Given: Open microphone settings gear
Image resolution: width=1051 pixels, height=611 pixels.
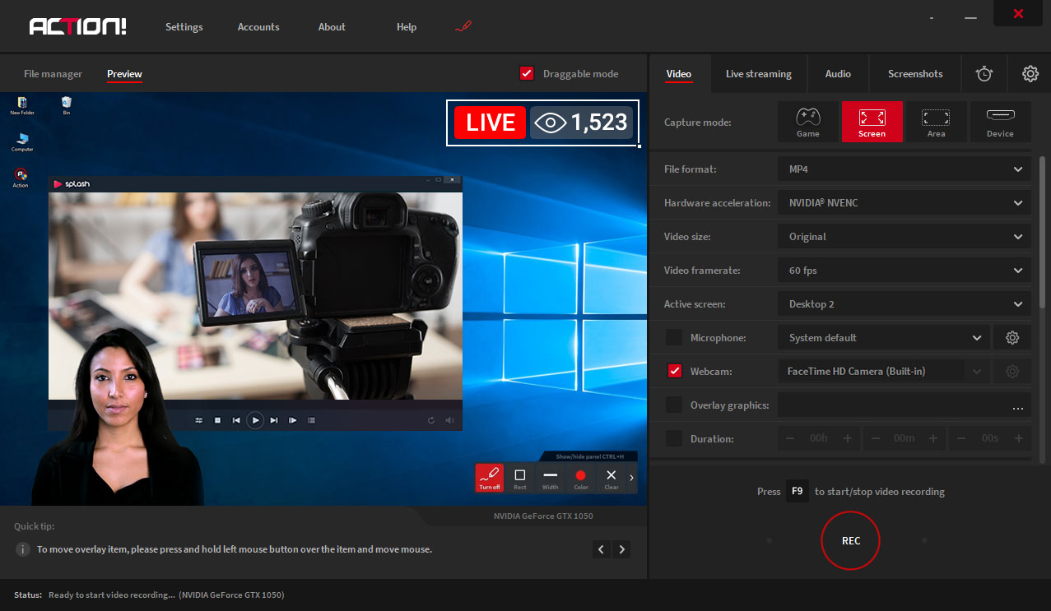Looking at the screenshot, I should (1011, 337).
